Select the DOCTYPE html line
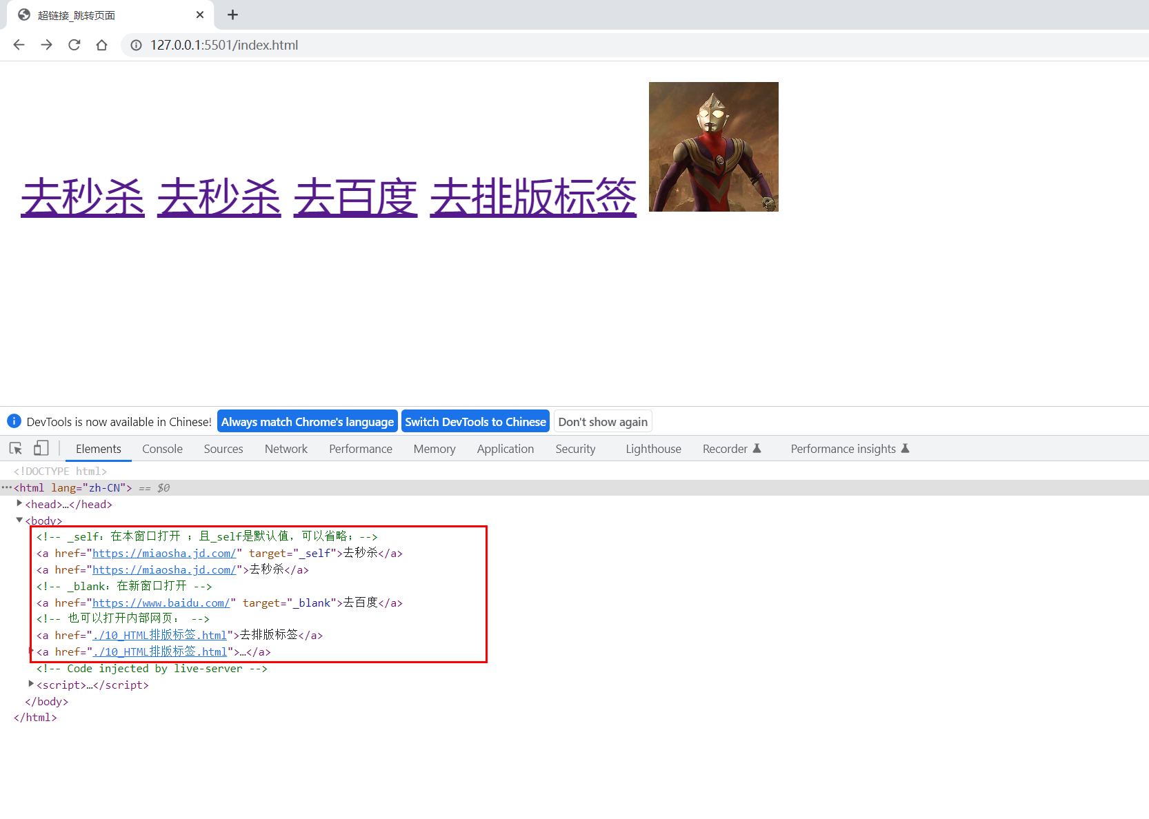 point(60,471)
